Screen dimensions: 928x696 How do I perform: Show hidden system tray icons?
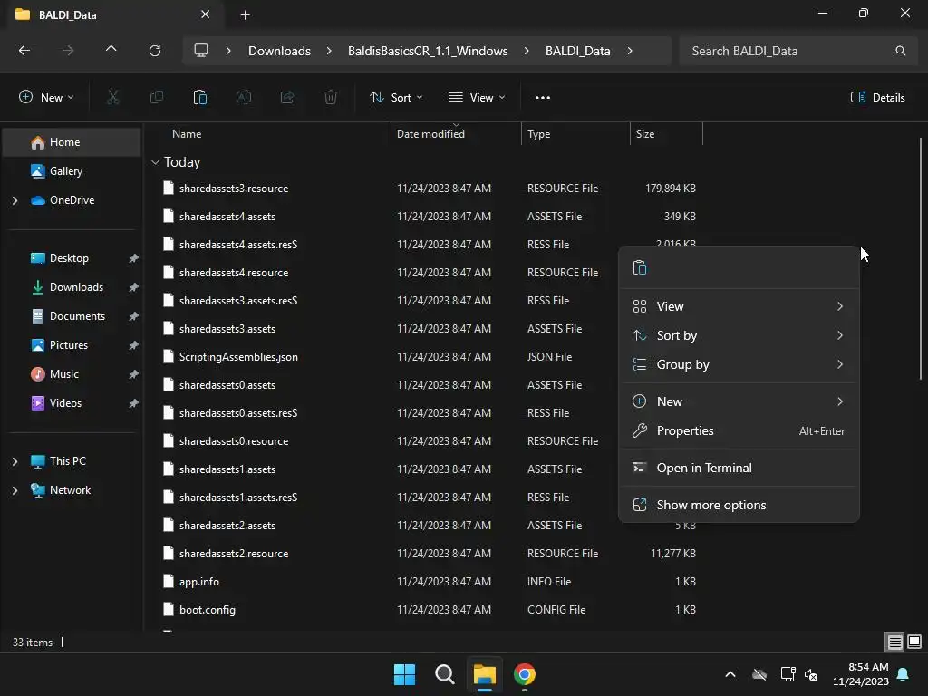[x=730, y=674]
